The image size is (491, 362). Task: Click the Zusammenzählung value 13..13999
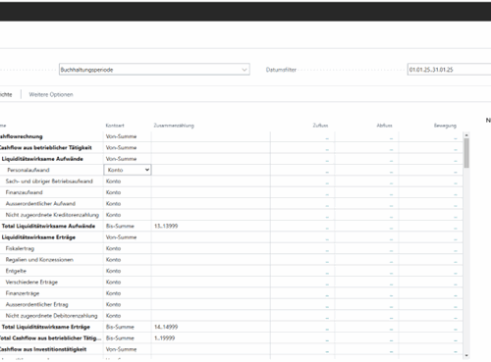(x=166, y=226)
